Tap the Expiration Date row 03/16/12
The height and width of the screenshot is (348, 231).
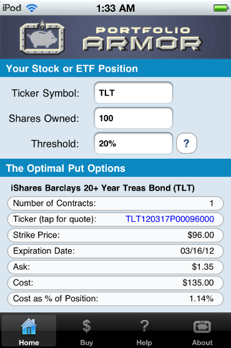coord(115,251)
